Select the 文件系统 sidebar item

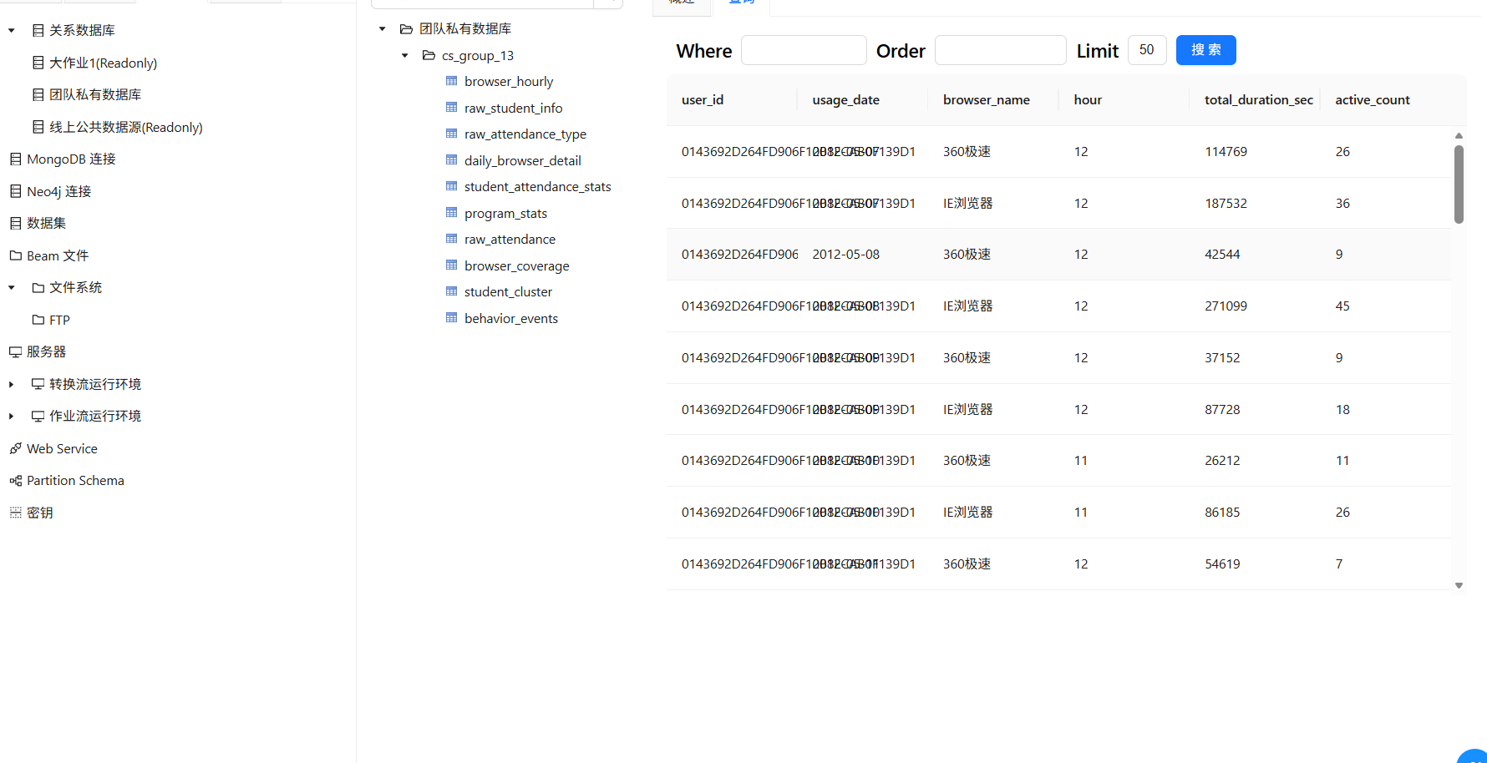point(75,287)
